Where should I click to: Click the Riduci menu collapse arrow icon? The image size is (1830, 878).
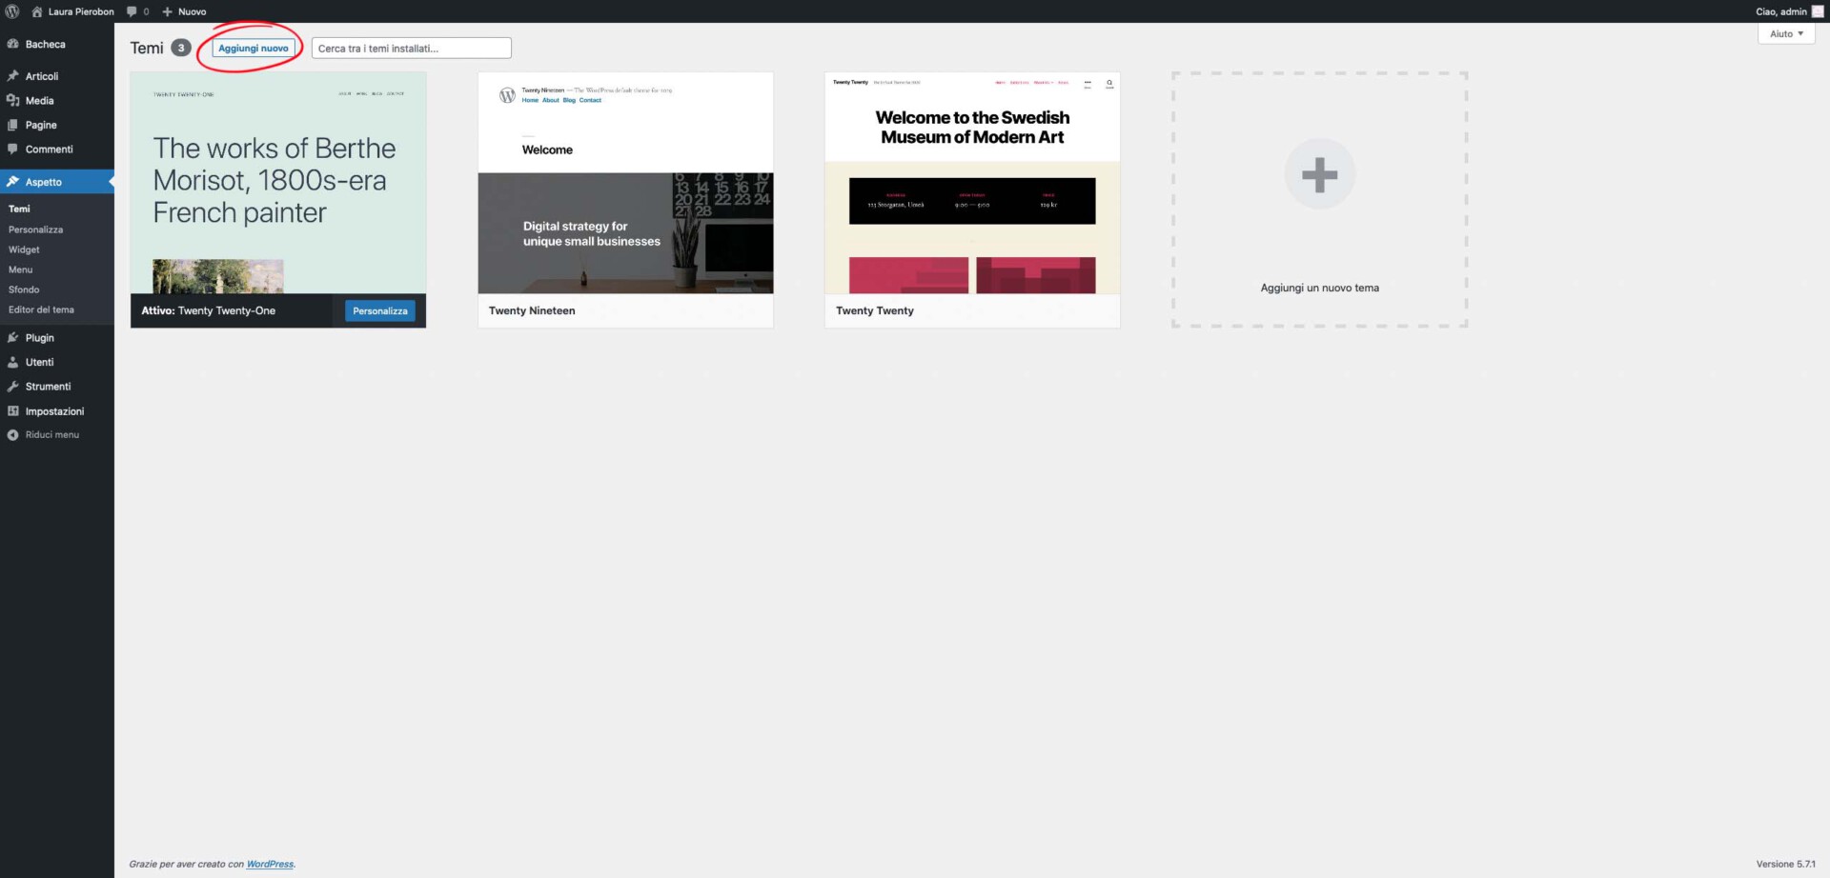click(x=12, y=434)
